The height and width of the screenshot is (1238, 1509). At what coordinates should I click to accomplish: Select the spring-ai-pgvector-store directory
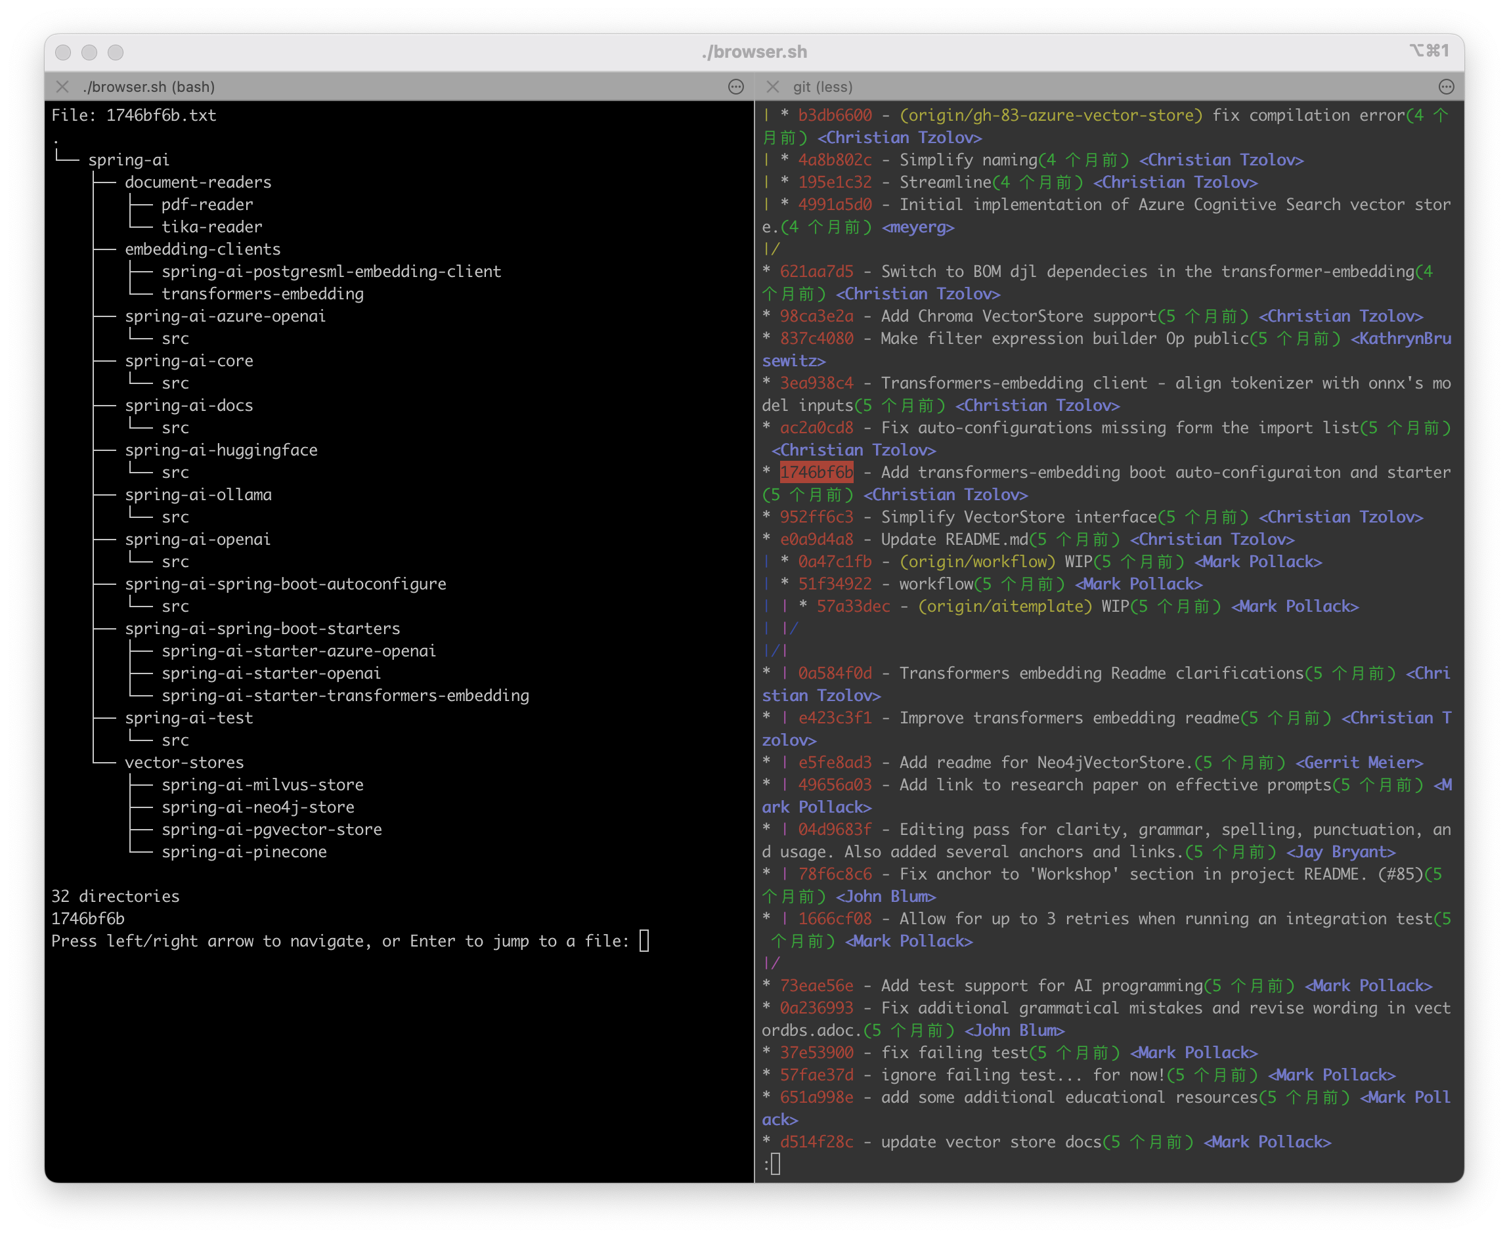click(271, 829)
